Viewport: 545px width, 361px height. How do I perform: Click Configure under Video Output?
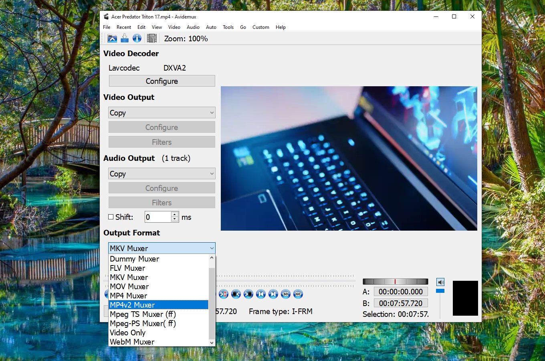coord(162,127)
